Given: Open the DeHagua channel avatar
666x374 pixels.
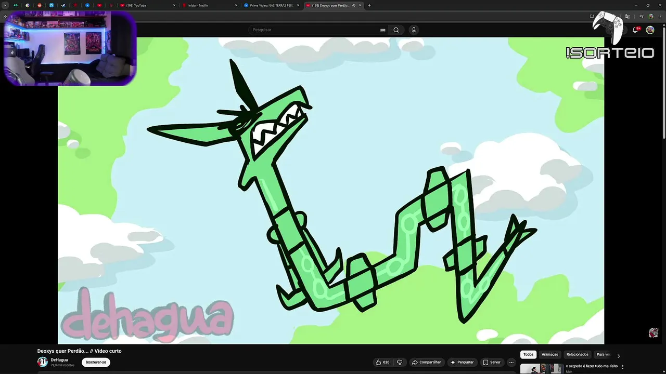Looking at the screenshot, I should 43,362.
